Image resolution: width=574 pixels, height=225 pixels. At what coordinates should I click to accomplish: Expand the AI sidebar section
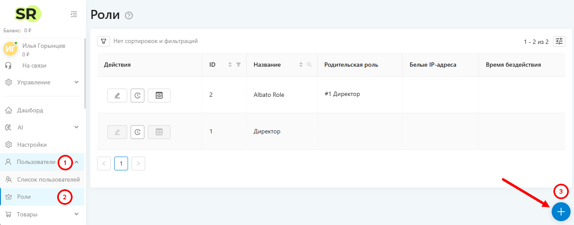(x=76, y=127)
